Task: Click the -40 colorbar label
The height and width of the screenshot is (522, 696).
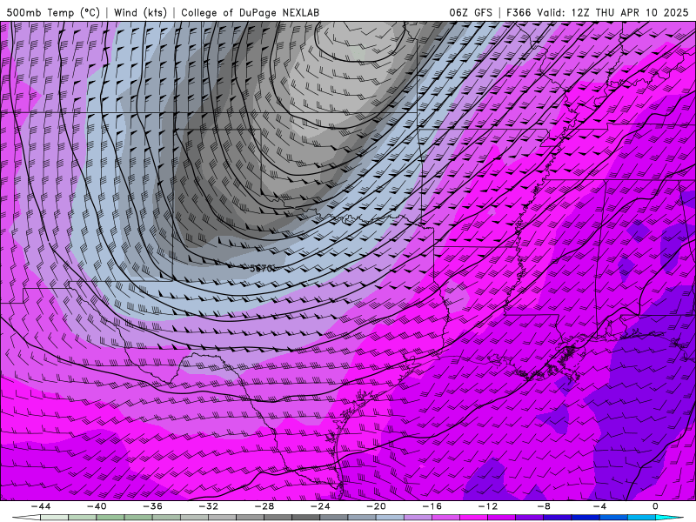Action: pos(97,506)
